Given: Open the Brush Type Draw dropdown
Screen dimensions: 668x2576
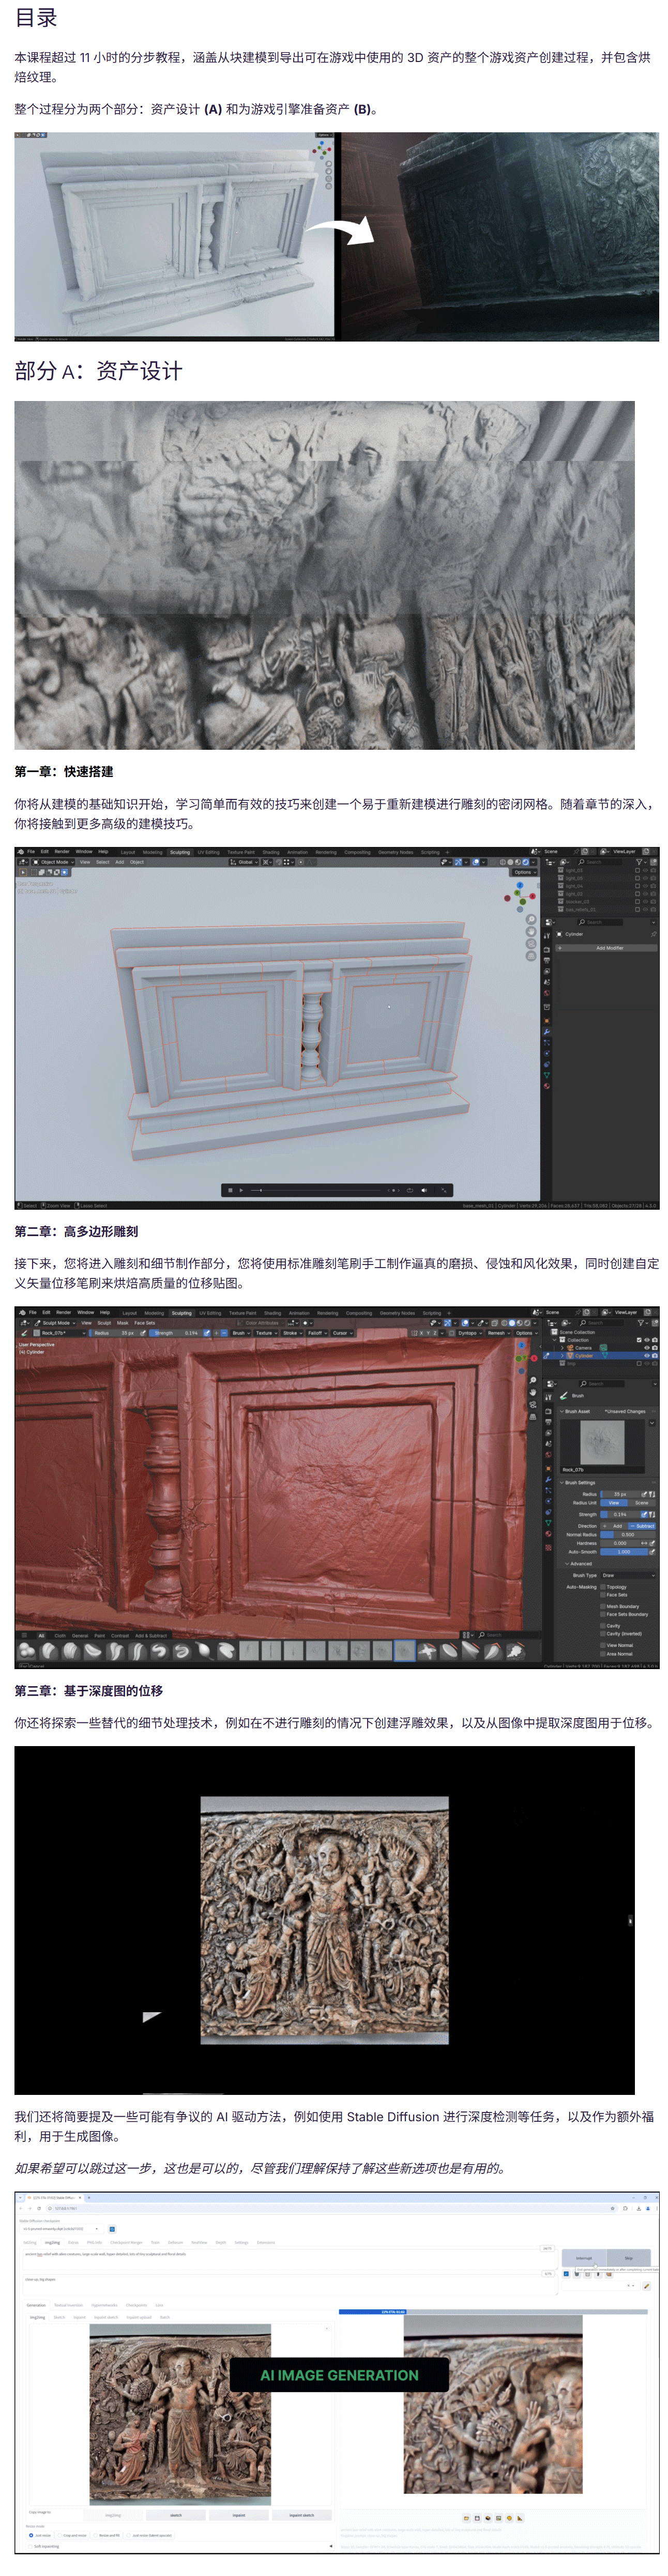Looking at the screenshot, I should [x=628, y=1576].
